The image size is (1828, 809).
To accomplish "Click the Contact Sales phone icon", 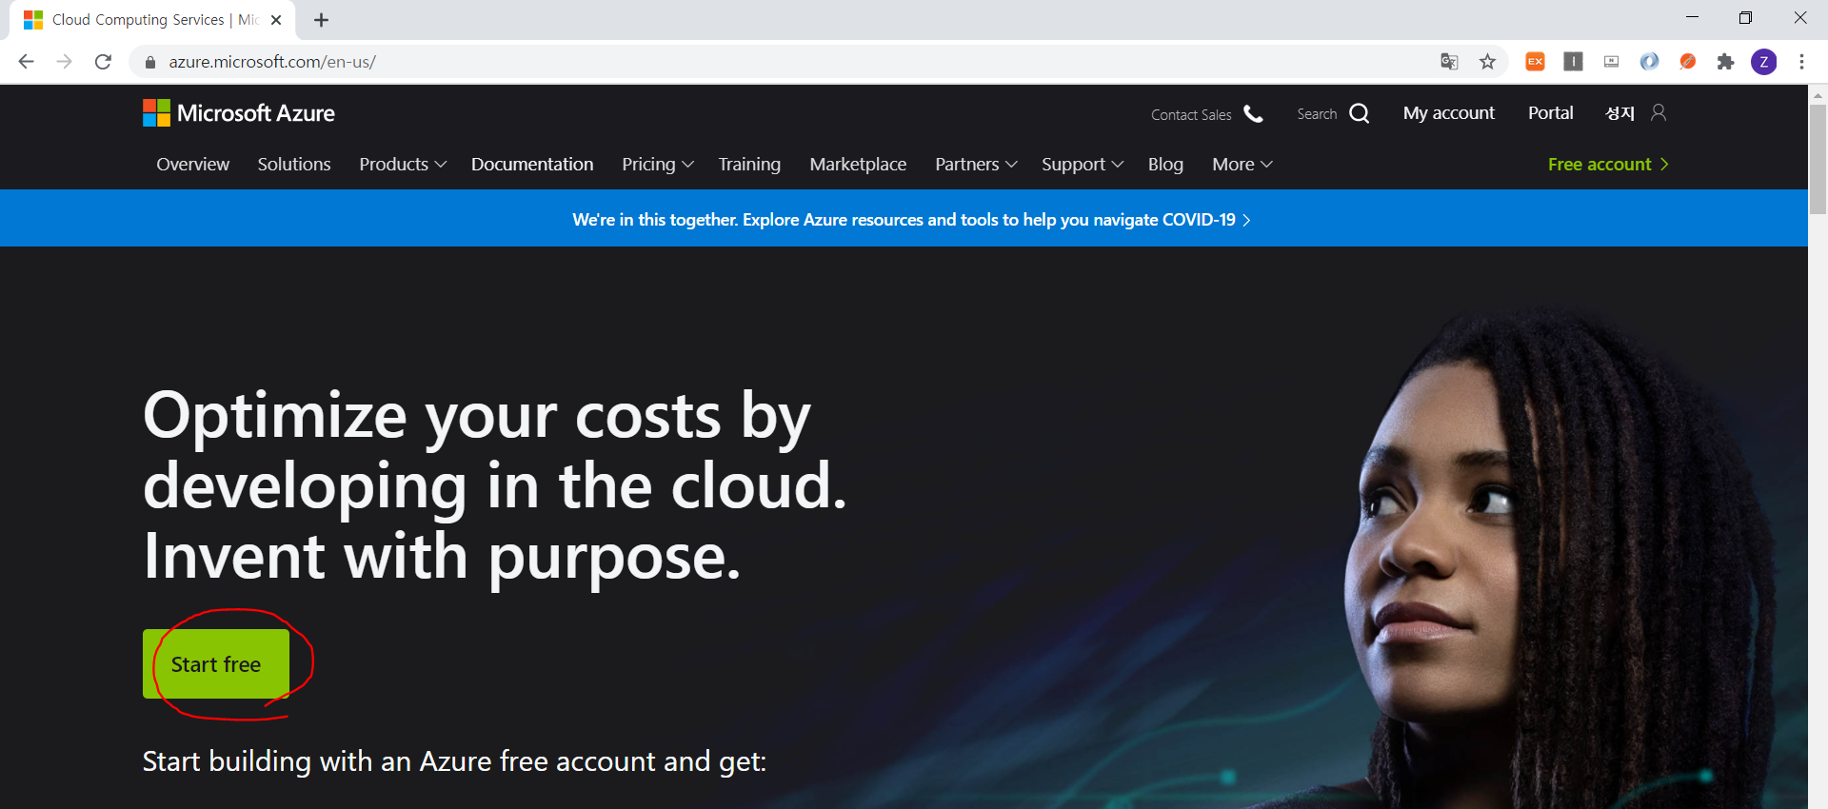I will (x=1254, y=113).
